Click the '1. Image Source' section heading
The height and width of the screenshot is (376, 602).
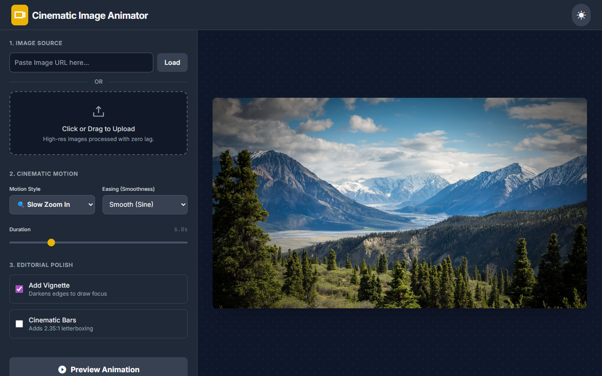tap(36, 43)
